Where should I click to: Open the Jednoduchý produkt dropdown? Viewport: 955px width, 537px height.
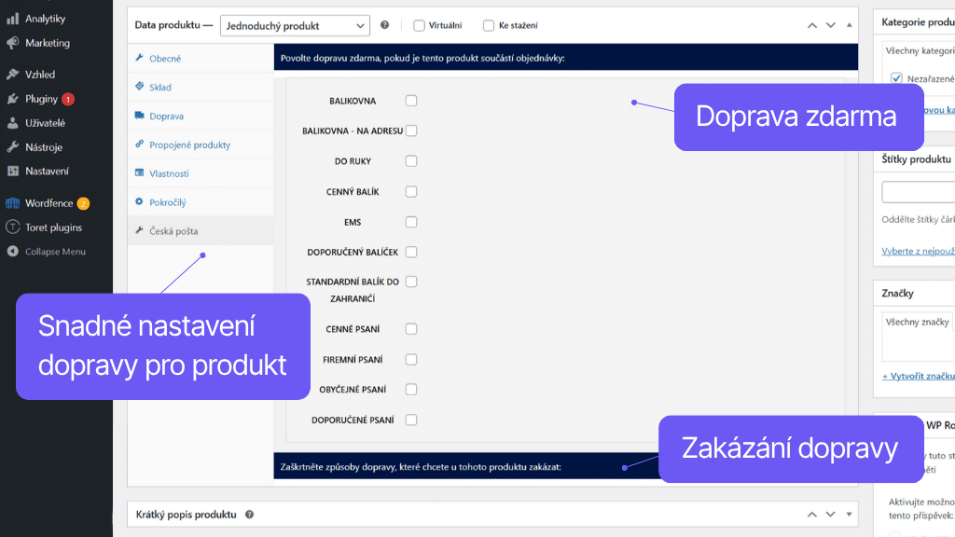coord(295,25)
